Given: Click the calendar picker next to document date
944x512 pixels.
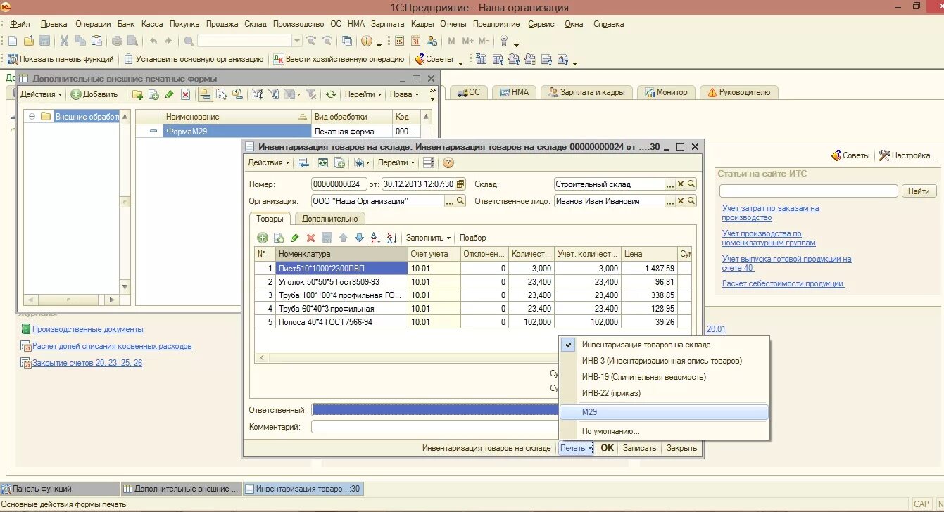Looking at the screenshot, I should tap(460, 184).
